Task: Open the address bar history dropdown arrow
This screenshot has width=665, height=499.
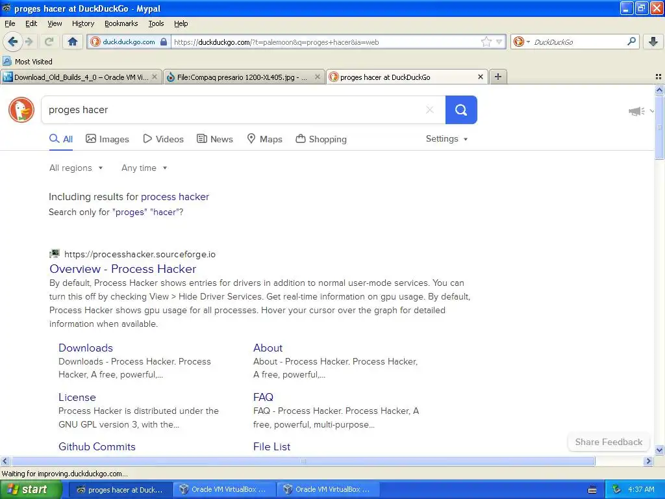Action: point(499,42)
